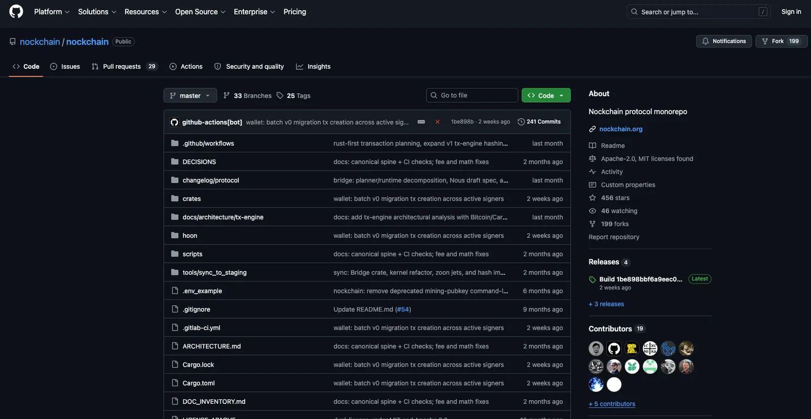The height and width of the screenshot is (419, 811).
Task: Open the Contributors heading link
Action: point(610,329)
